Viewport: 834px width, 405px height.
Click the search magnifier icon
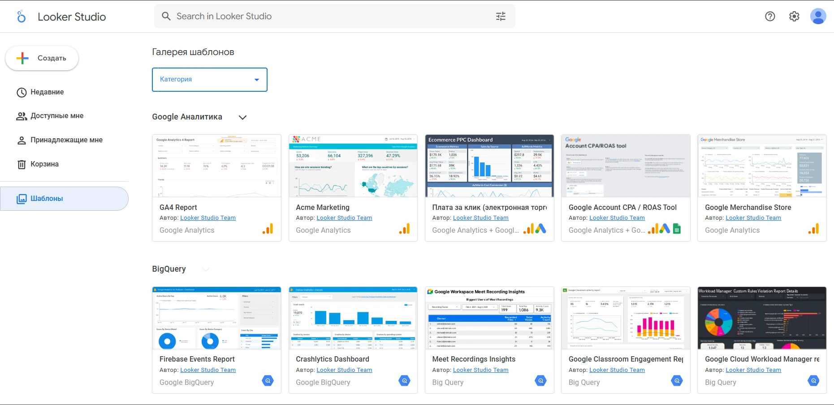coord(166,16)
